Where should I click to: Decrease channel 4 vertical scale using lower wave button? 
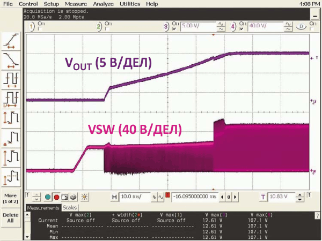click(288, 29)
